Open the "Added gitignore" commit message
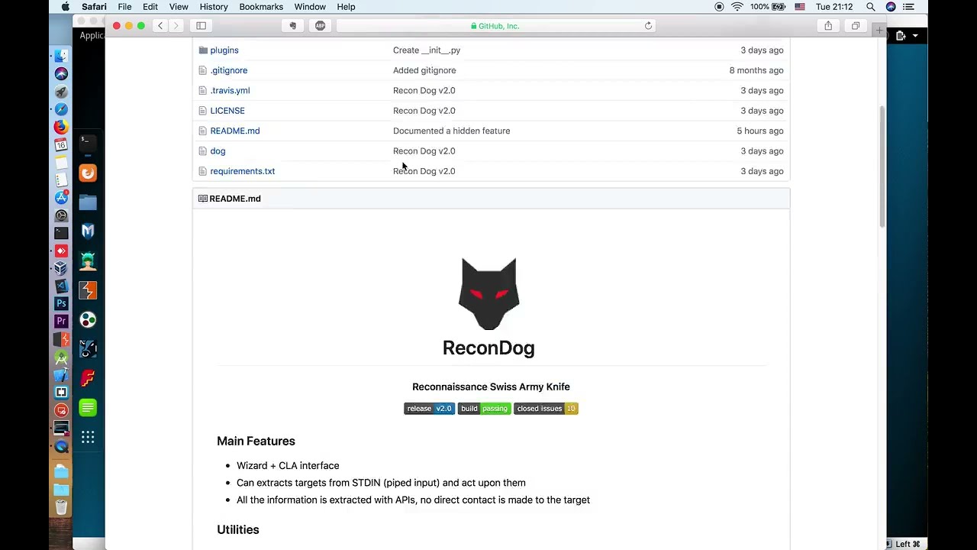The width and height of the screenshot is (977, 550). coord(424,70)
